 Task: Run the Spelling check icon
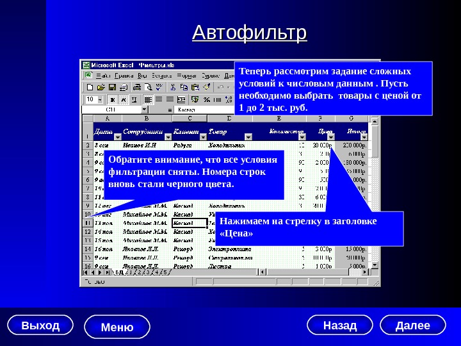point(159,87)
